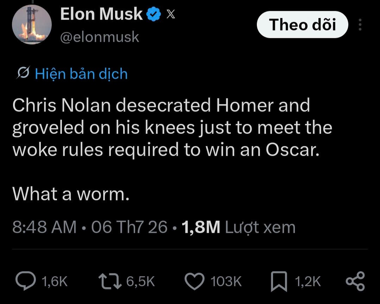Click the 1,6K replies count
The height and width of the screenshot is (304, 380).
[55, 281]
